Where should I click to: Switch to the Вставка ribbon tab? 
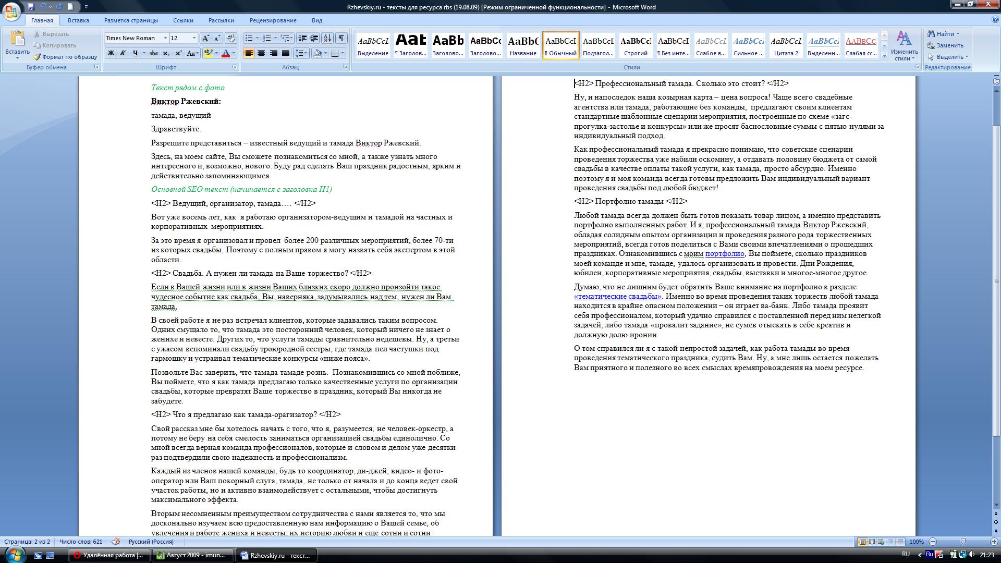(78, 20)
